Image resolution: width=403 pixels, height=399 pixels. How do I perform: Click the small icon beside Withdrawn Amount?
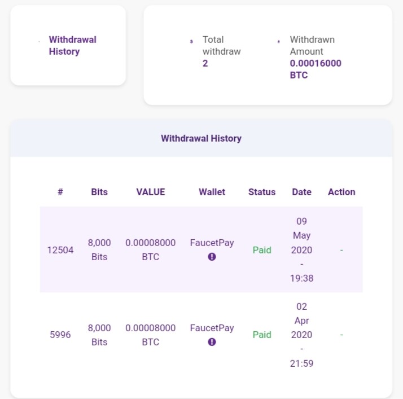[279, 41]
